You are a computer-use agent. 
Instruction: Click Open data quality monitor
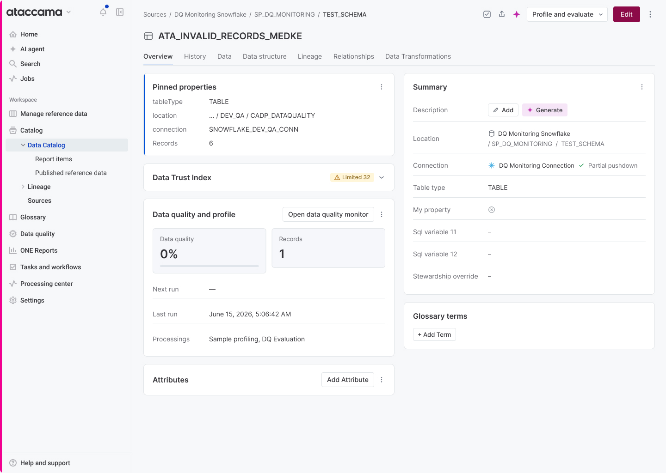point(328,214)
